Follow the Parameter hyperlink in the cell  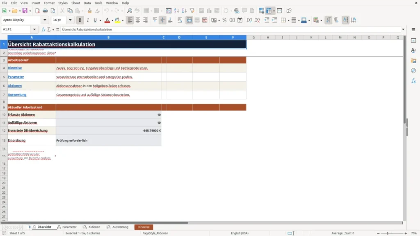click(16, 77)
